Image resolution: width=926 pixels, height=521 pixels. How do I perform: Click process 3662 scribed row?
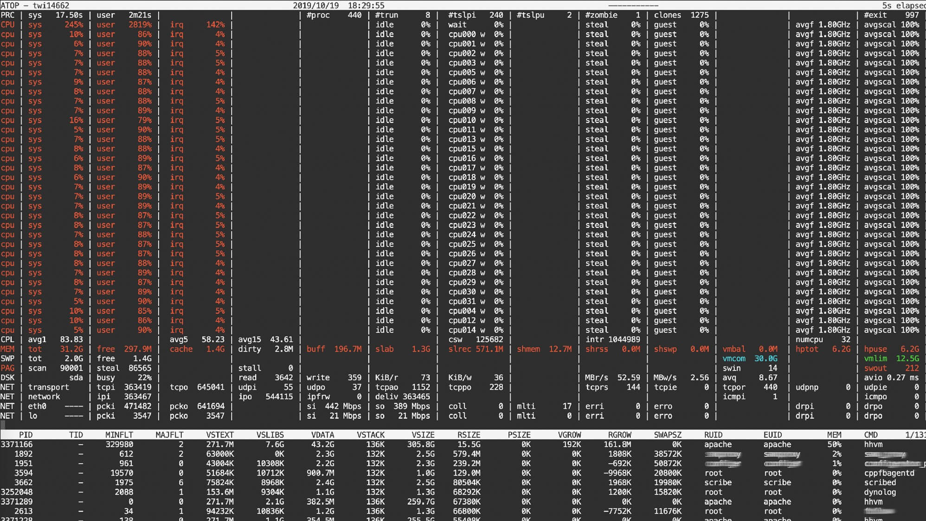pos(463,485)
